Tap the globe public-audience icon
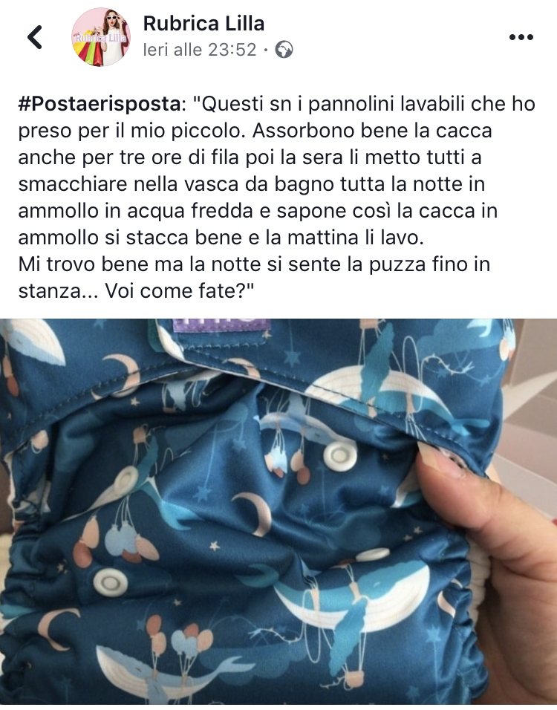 tap(284, 50)
